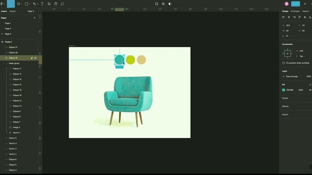The image size is (312, 175).
Task: Click the user avatar
Action: (x=287, y=4)
